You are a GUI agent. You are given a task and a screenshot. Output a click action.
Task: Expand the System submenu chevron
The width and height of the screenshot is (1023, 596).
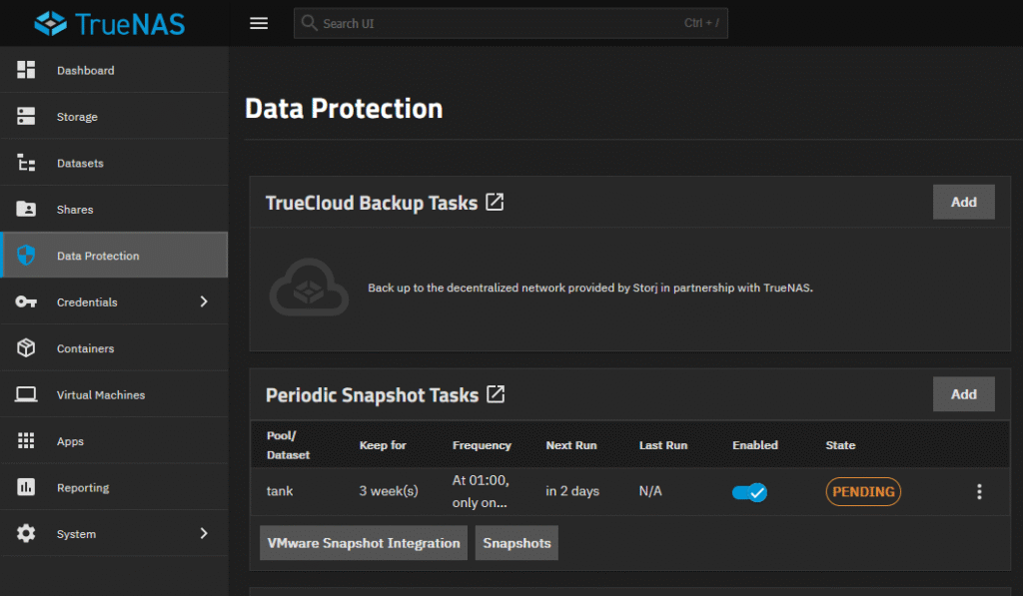pyautogui.click(x=204, y=534)
